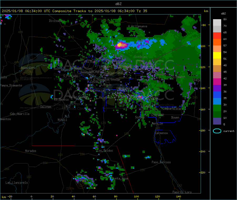Click the magenta 39-42 dBZ legend swatch

pos(217,81)
